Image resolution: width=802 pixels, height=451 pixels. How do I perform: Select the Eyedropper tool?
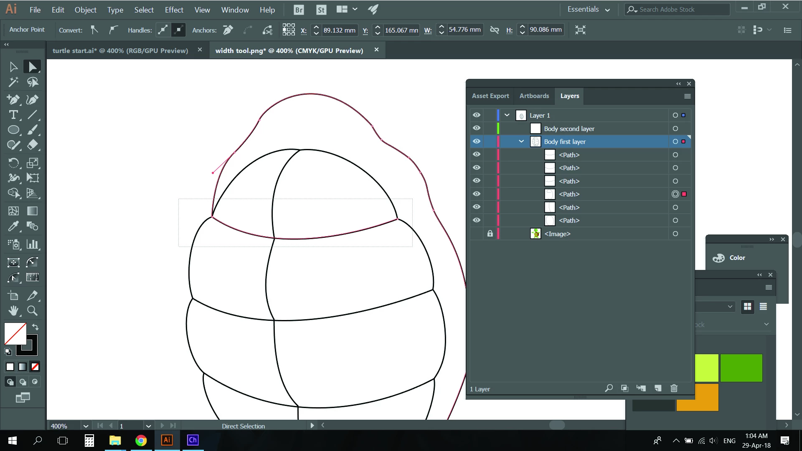13,226
